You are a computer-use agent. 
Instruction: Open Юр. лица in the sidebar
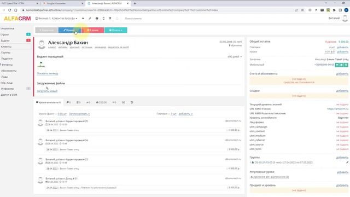[x=7, y=83]
